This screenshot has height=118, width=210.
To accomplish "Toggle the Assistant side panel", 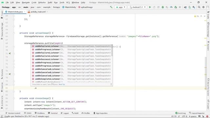I will (208, 46).
